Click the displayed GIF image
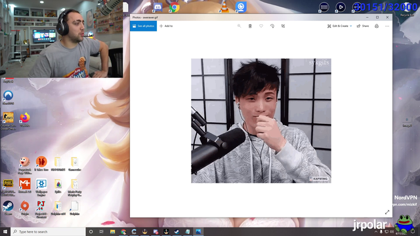 (x=261, y=121)
